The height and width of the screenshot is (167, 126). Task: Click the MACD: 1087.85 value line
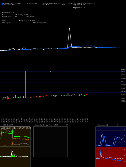tap(18, 17)
